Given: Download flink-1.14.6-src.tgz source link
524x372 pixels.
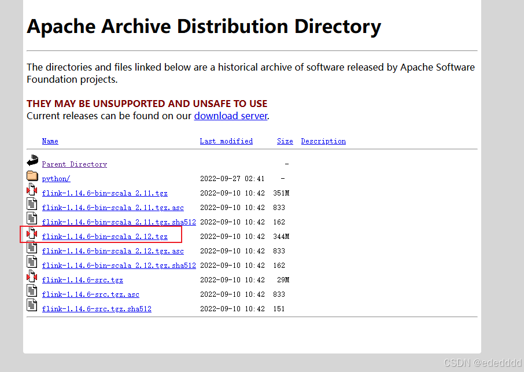Looking at the screenshot, I should click(x=83, y=280).
